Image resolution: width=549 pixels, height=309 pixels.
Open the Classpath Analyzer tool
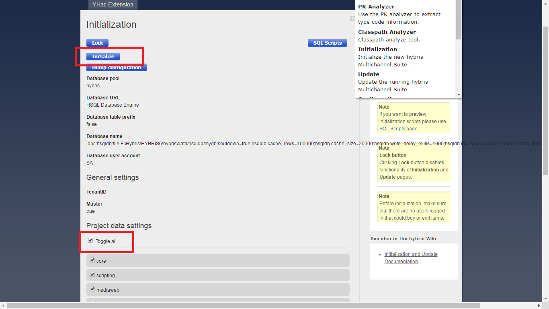click(387, 32)
